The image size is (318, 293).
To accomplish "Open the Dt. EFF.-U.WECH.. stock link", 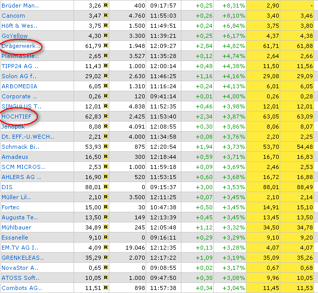I will pyautogui.click(x=28, y=137).
